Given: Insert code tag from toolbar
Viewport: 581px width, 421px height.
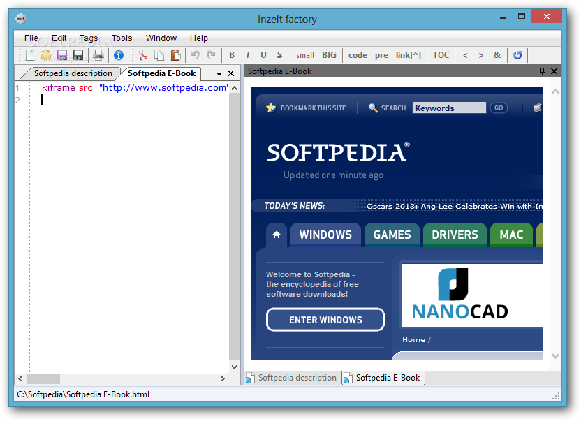Looking at the screenshot, I should [358, 55].
